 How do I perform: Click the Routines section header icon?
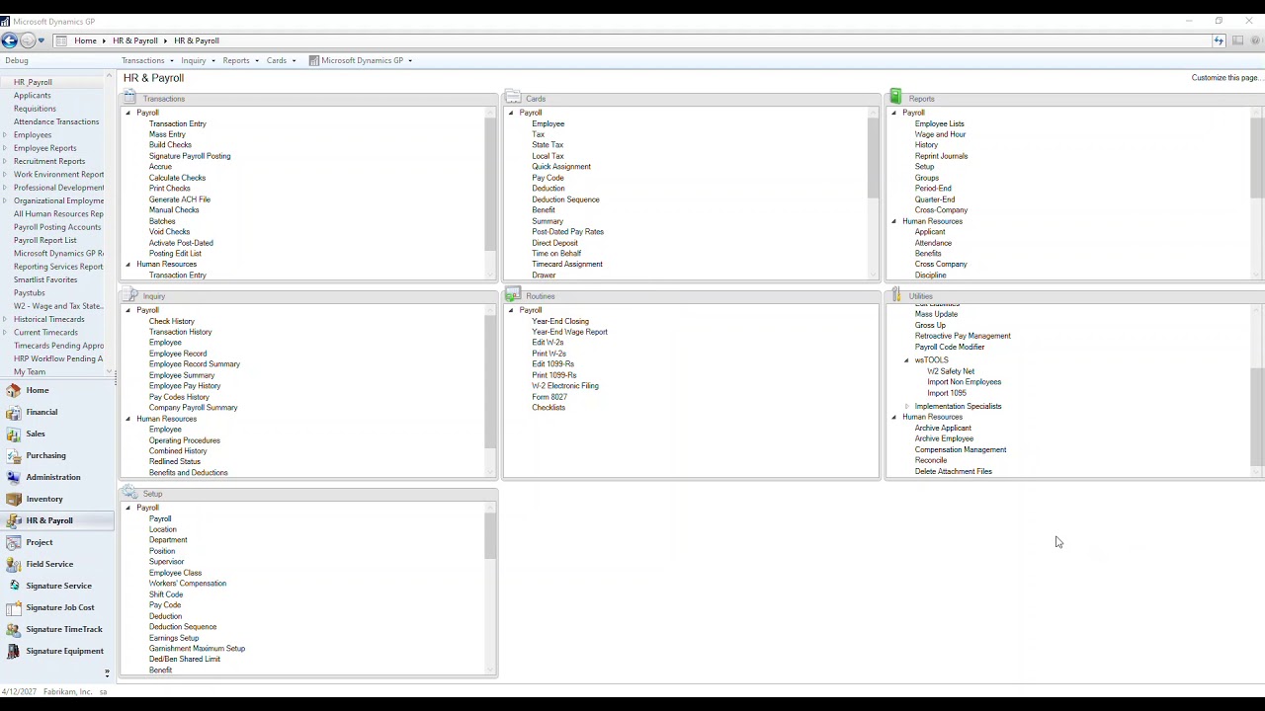(513, 294)
